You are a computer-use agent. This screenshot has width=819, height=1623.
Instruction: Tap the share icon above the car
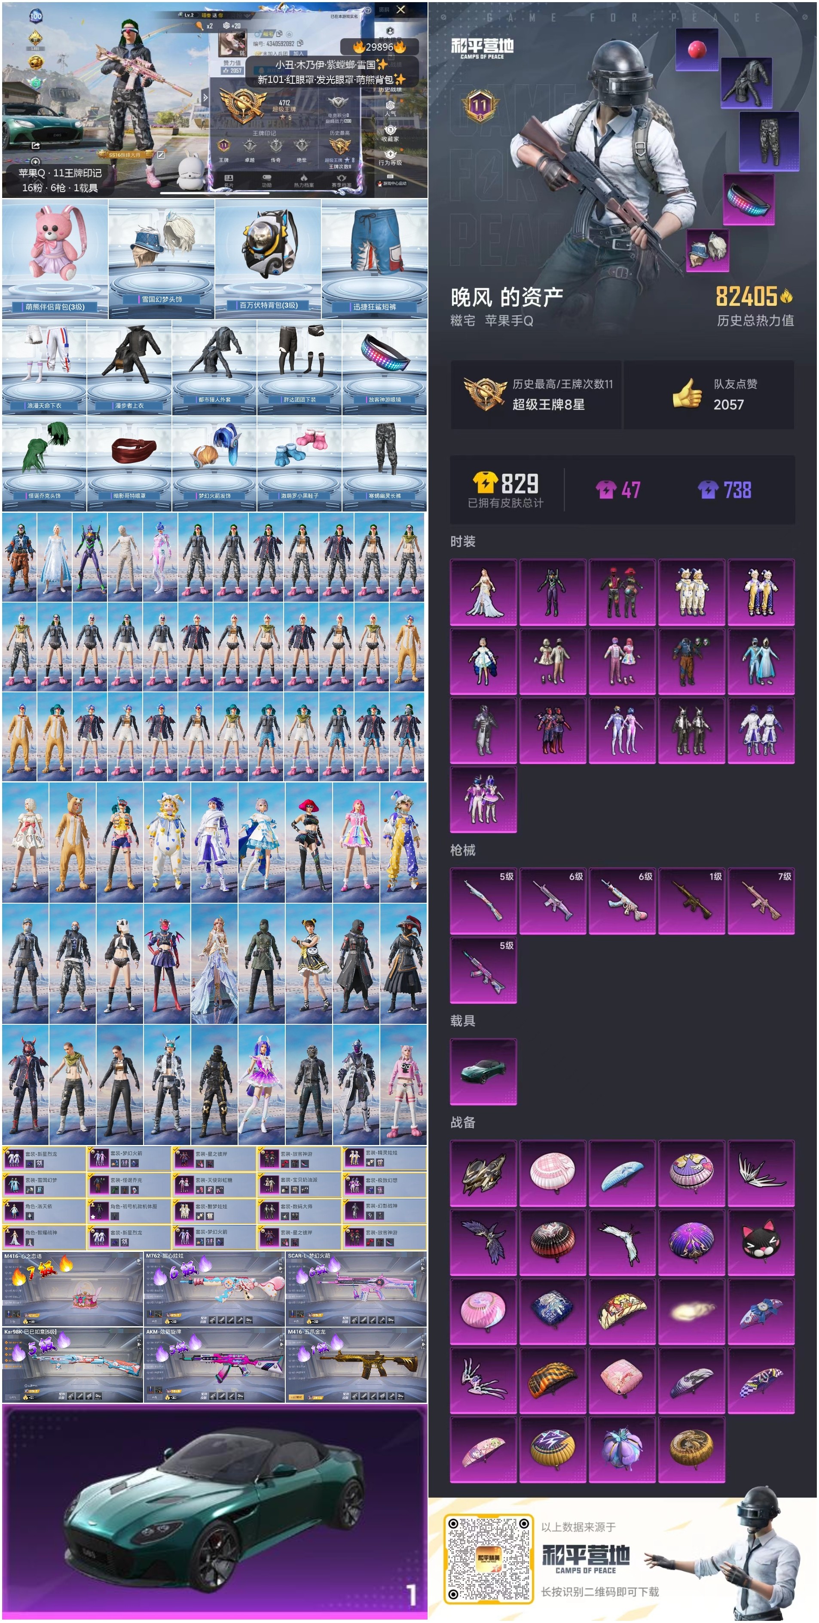point(36,145)
